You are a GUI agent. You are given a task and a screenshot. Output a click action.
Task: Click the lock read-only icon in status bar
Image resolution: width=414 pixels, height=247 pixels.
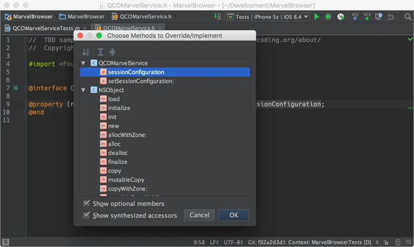click(x=386, y=242)
